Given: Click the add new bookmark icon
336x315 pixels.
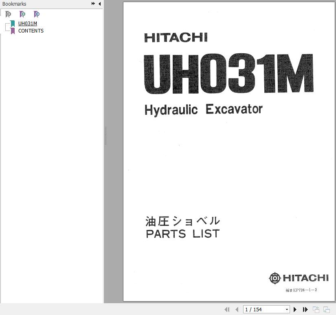Looking at the screenshot, I should 22,14.
